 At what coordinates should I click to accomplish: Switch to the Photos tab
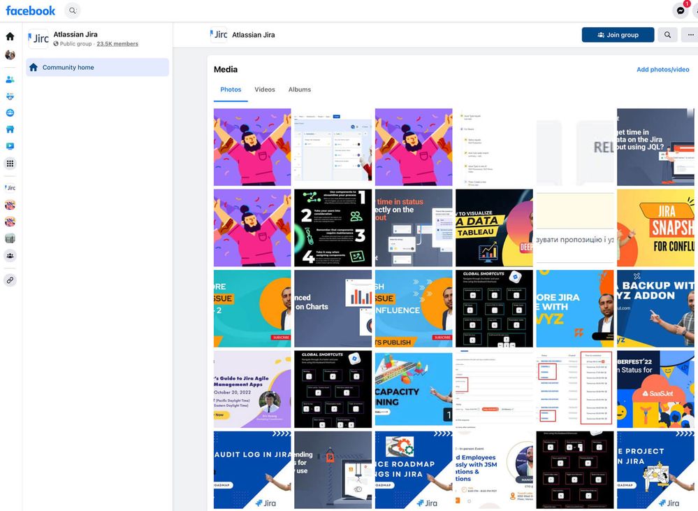[x=231, y=89]
